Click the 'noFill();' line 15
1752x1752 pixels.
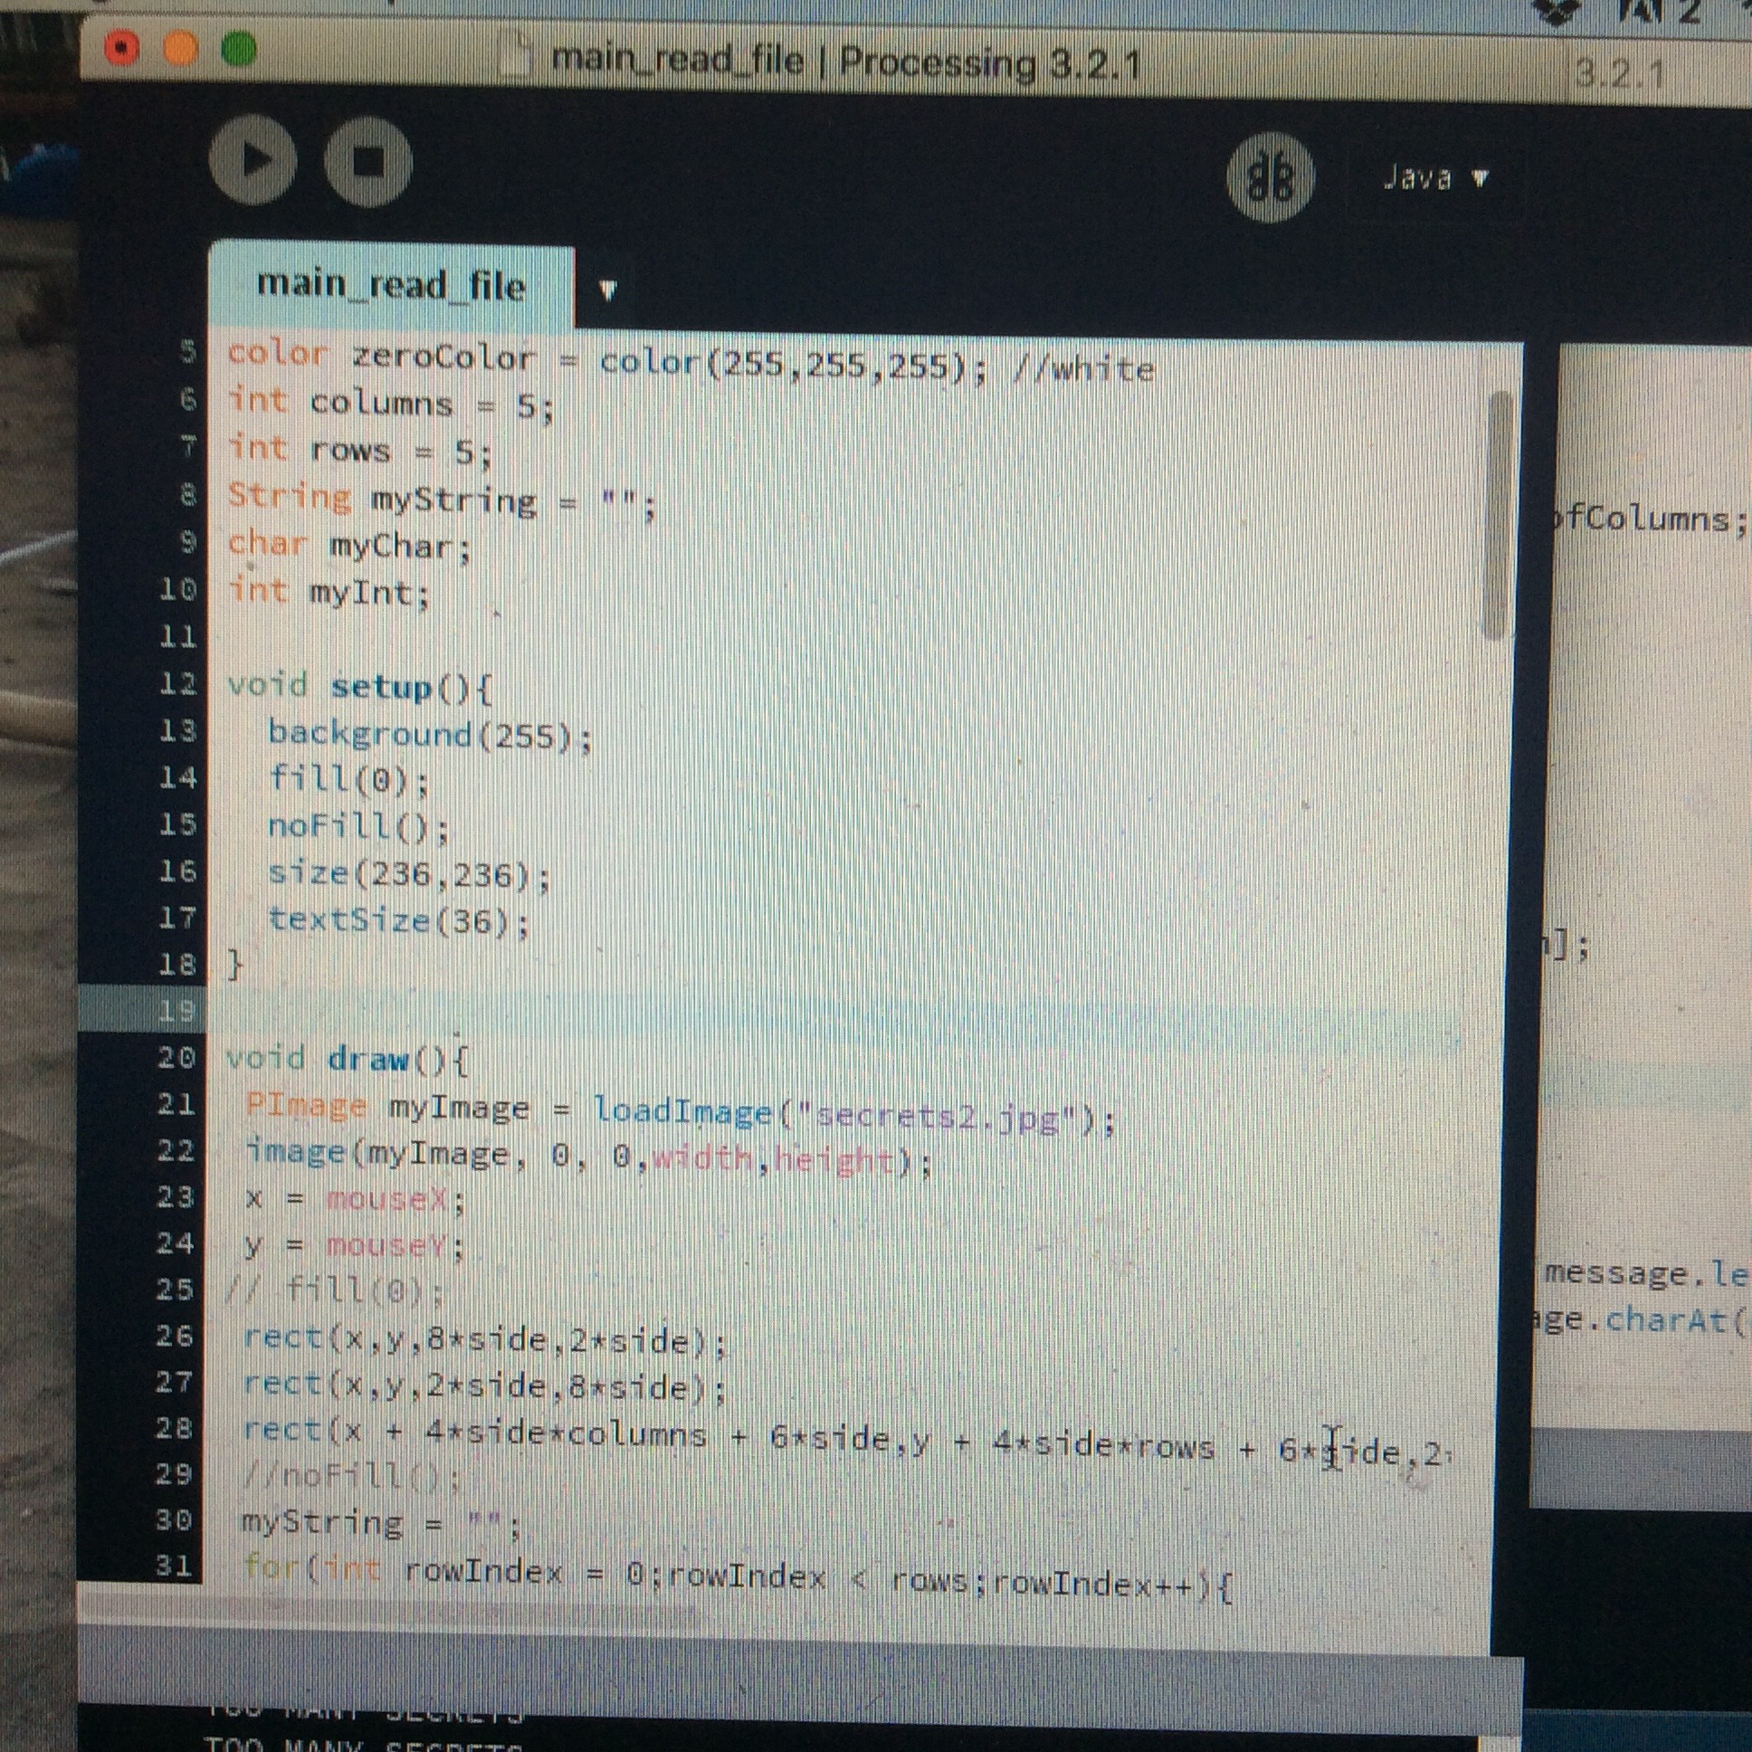(x=358, y=827)
